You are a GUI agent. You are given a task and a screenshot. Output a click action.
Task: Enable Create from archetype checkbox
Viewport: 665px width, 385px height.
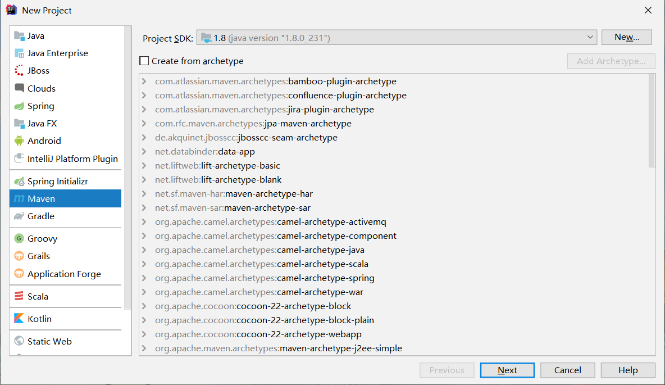(x=144, y=61)
